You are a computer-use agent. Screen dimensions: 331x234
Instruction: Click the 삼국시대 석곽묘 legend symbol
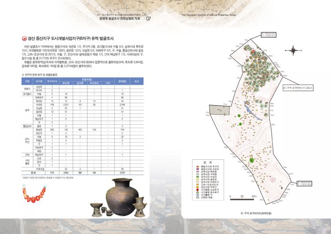198,174
